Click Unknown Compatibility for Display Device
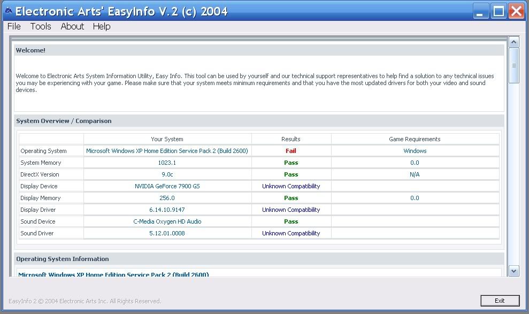The height and width of the screenshot is (314, 529). pos(291,186)
